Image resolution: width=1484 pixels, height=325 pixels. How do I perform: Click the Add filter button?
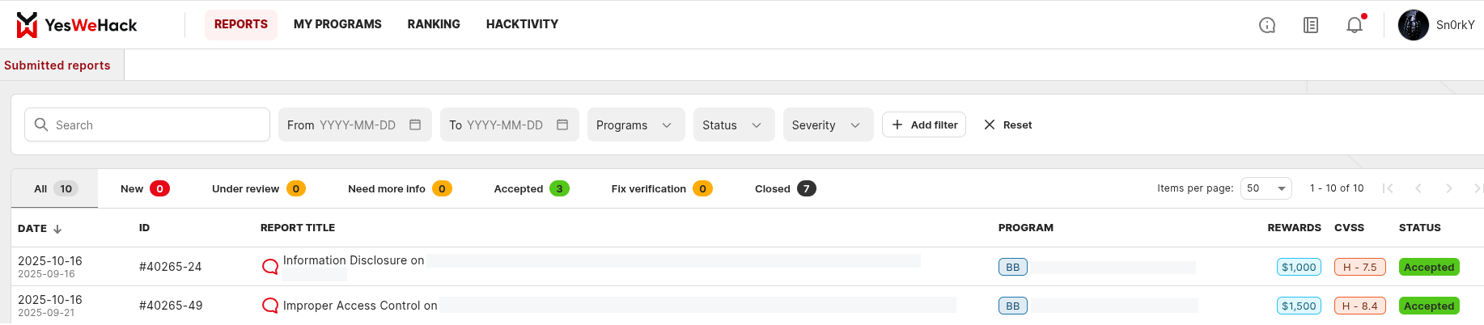pyautogui.click(x=924, y=125)
